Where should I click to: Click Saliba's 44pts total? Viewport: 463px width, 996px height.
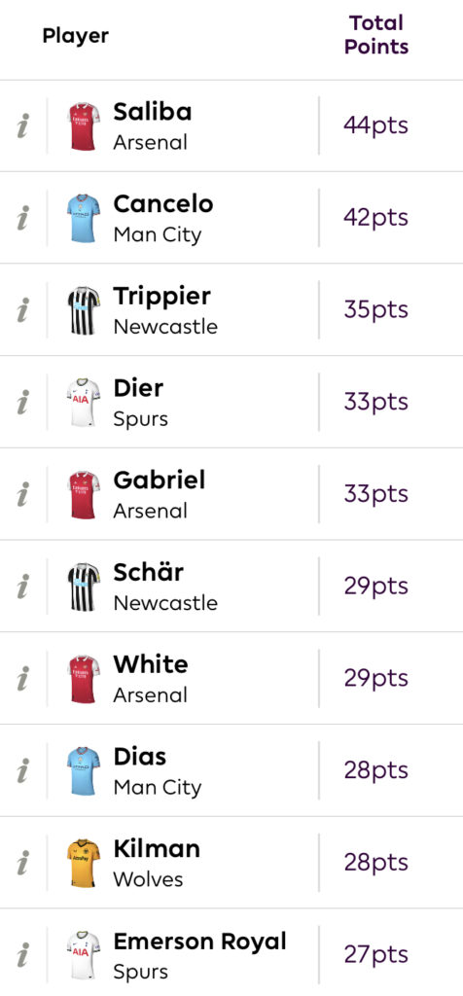coord(376,125)
